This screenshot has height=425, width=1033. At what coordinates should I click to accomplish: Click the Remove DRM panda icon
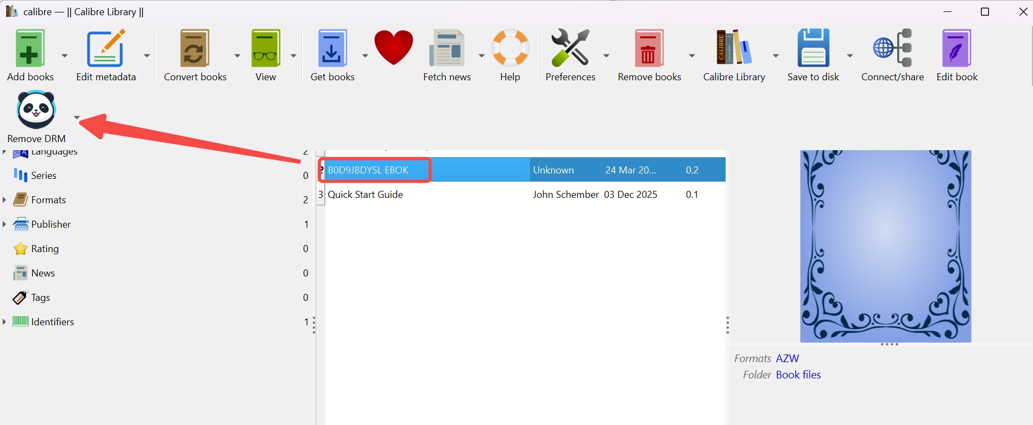pyautogui.click(x=36, y=110)
